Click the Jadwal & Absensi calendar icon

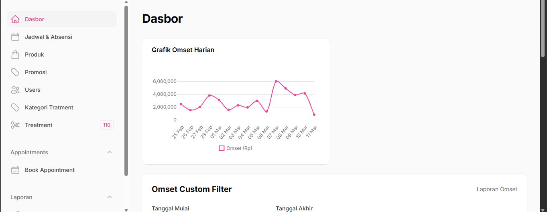(x=15, y=37)
